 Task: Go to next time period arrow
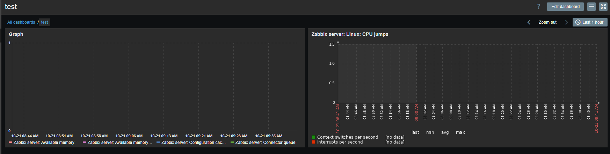(566, 22)
